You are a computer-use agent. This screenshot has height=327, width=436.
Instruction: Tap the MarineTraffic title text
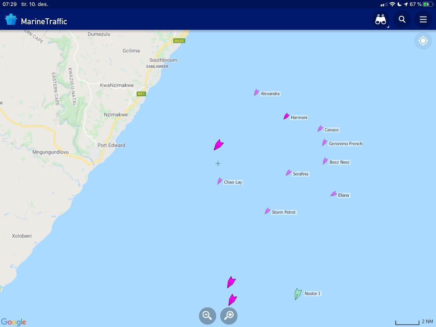pyautogui.click(x=44, y=21)
